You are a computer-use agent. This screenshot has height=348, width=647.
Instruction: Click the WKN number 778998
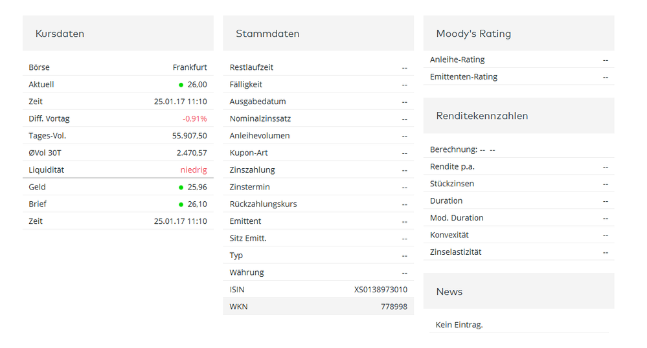pos(394,307)
